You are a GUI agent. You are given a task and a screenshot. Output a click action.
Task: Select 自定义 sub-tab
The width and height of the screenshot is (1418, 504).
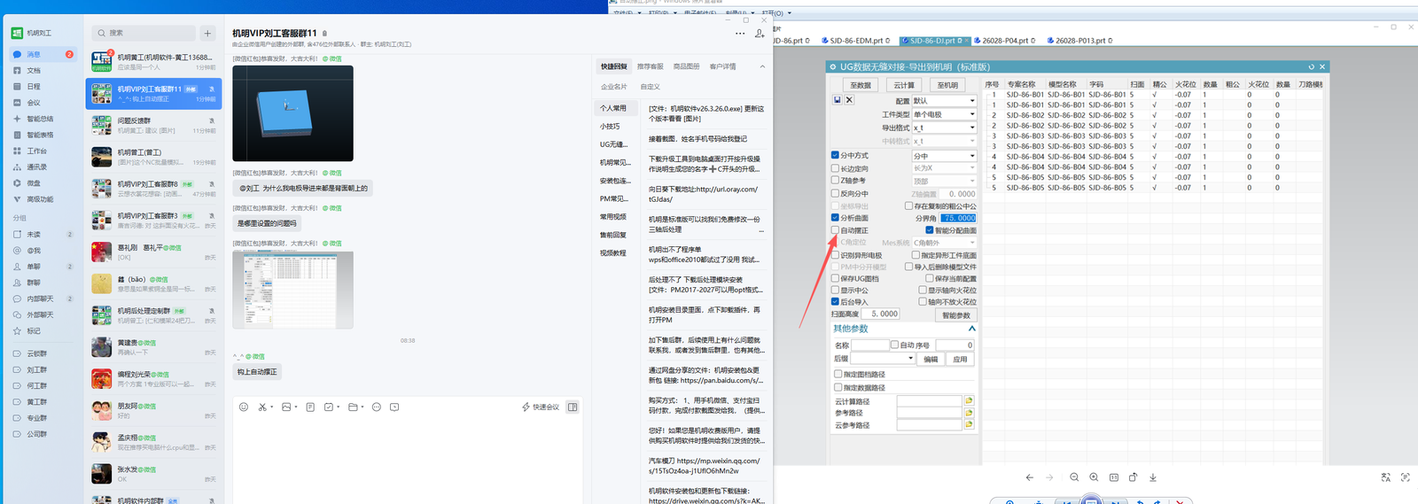pos(651,87)
